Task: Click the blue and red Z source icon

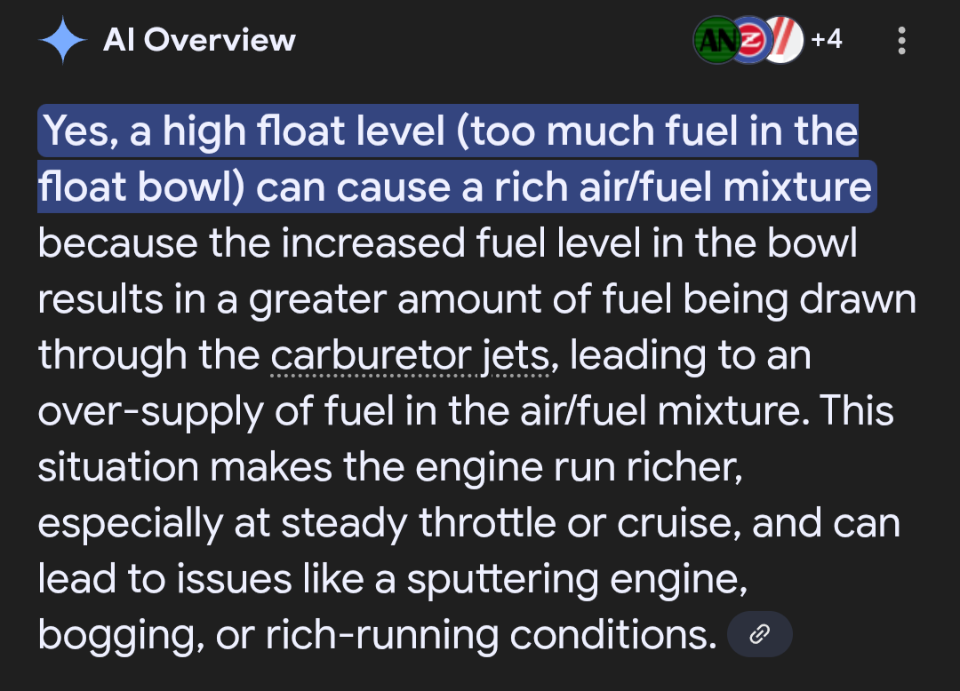Action: tap(748, 40)
